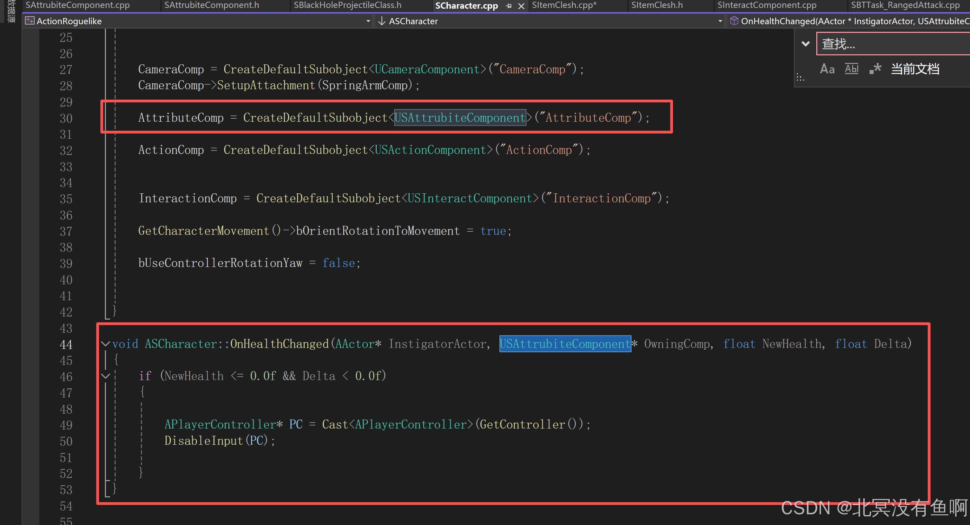
Task: Click line number 44 in gutter
Action: point(66,344)
